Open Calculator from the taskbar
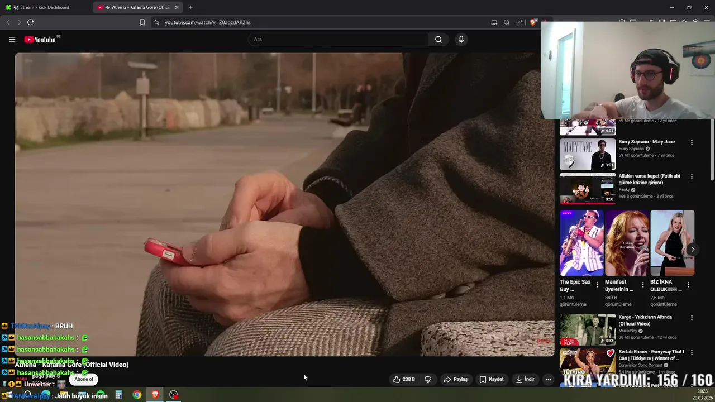The image size is (715, 402). tap(119, 395)
